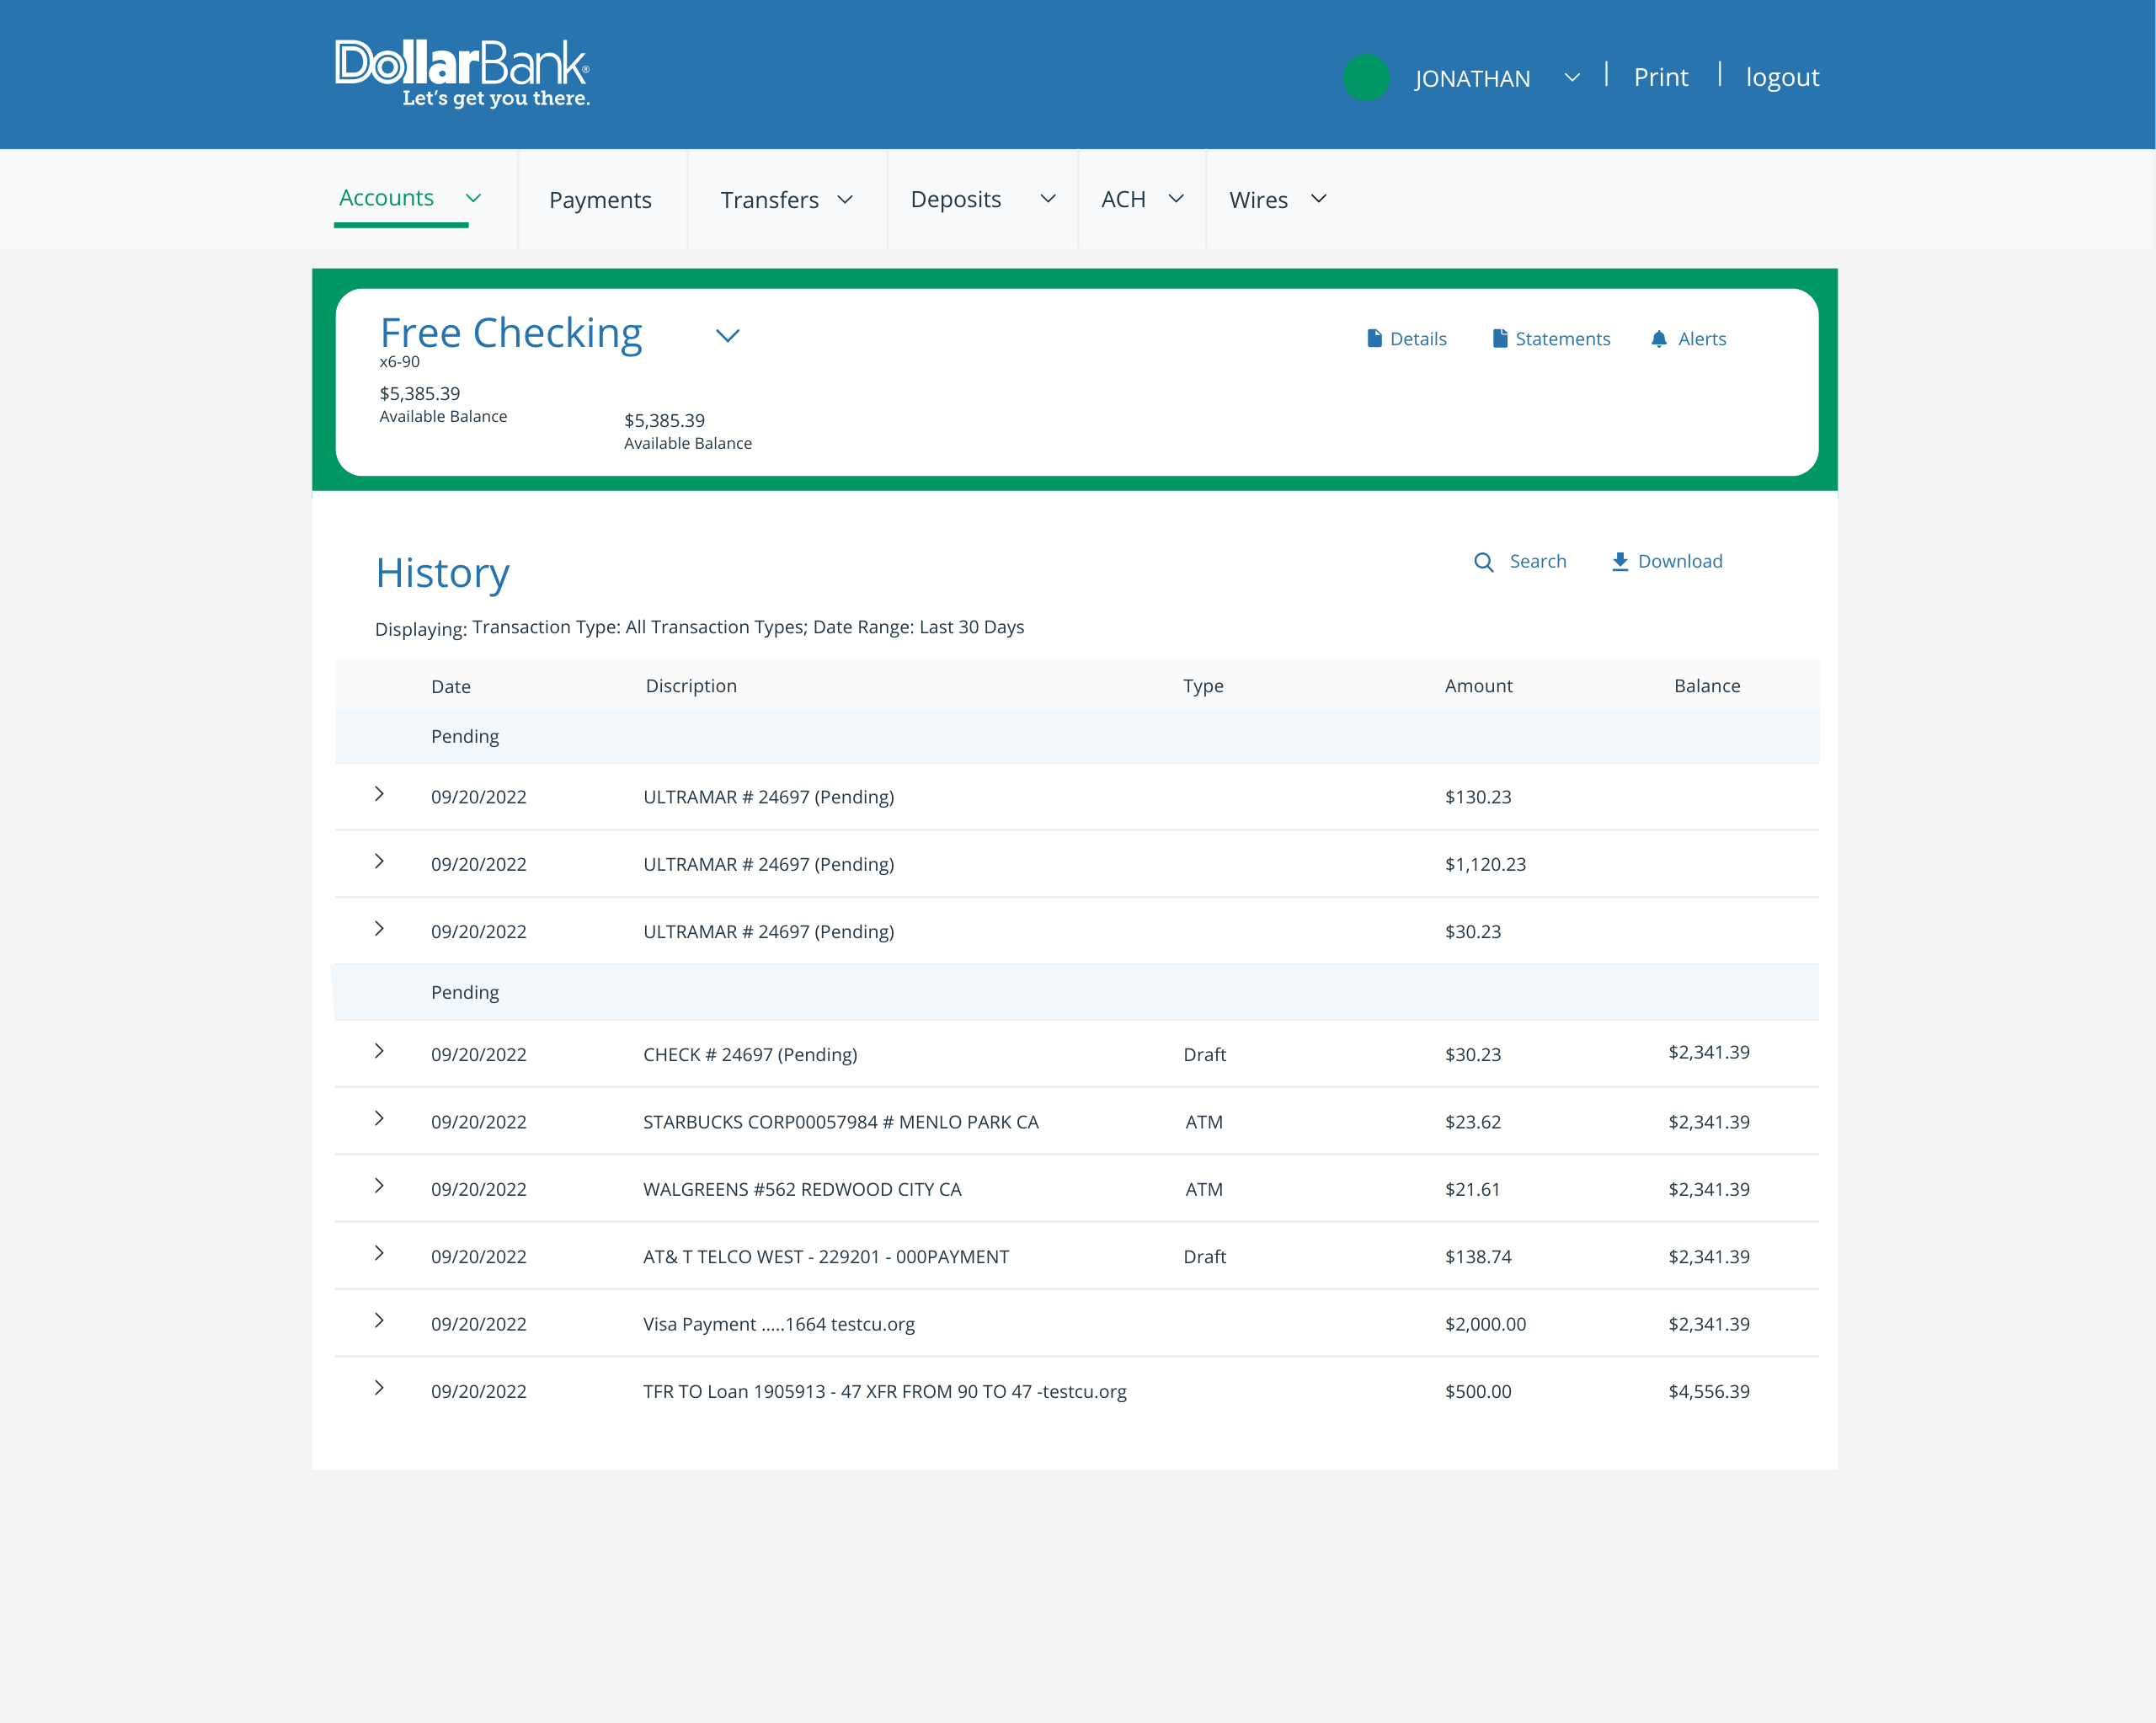The image size is (2156, 1723).
Task: Click the green user avatar circle
Action: click(x=1365, y=77)
